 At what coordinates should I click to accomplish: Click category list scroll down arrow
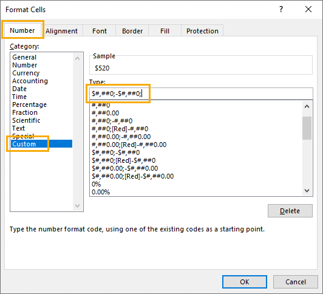coord(78,205)
